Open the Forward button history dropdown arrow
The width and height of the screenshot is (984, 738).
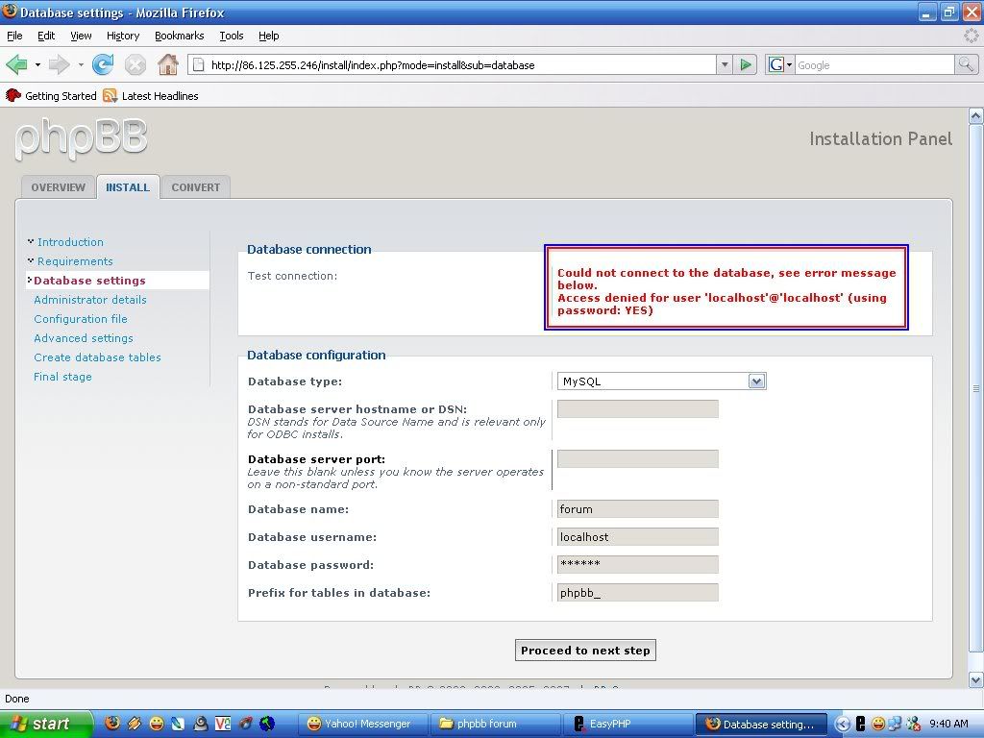pyautogui.click(x=81, y=64)
